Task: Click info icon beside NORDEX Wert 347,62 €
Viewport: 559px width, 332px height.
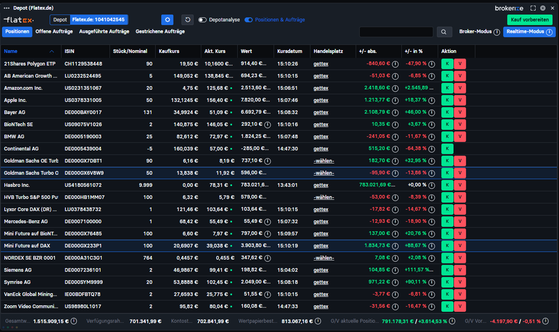Action: 268,258
